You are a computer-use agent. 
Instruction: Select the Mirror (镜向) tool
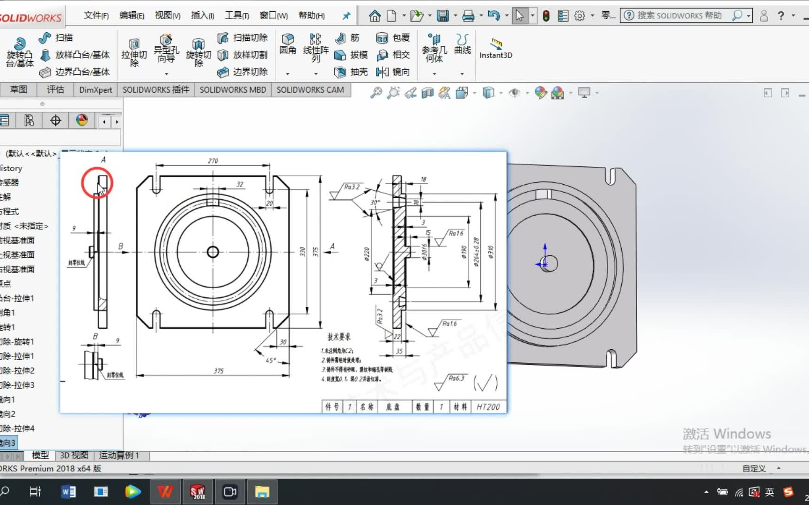[393, 72]
